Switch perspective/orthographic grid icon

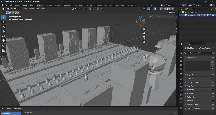144,42
